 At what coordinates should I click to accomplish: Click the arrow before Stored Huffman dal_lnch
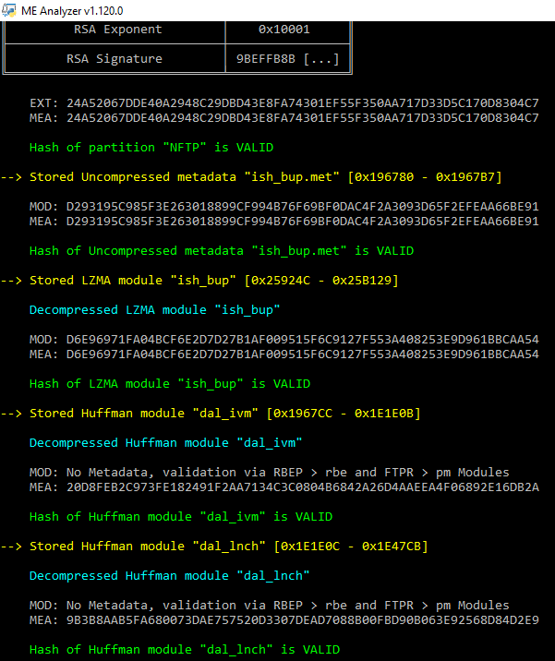11,547
